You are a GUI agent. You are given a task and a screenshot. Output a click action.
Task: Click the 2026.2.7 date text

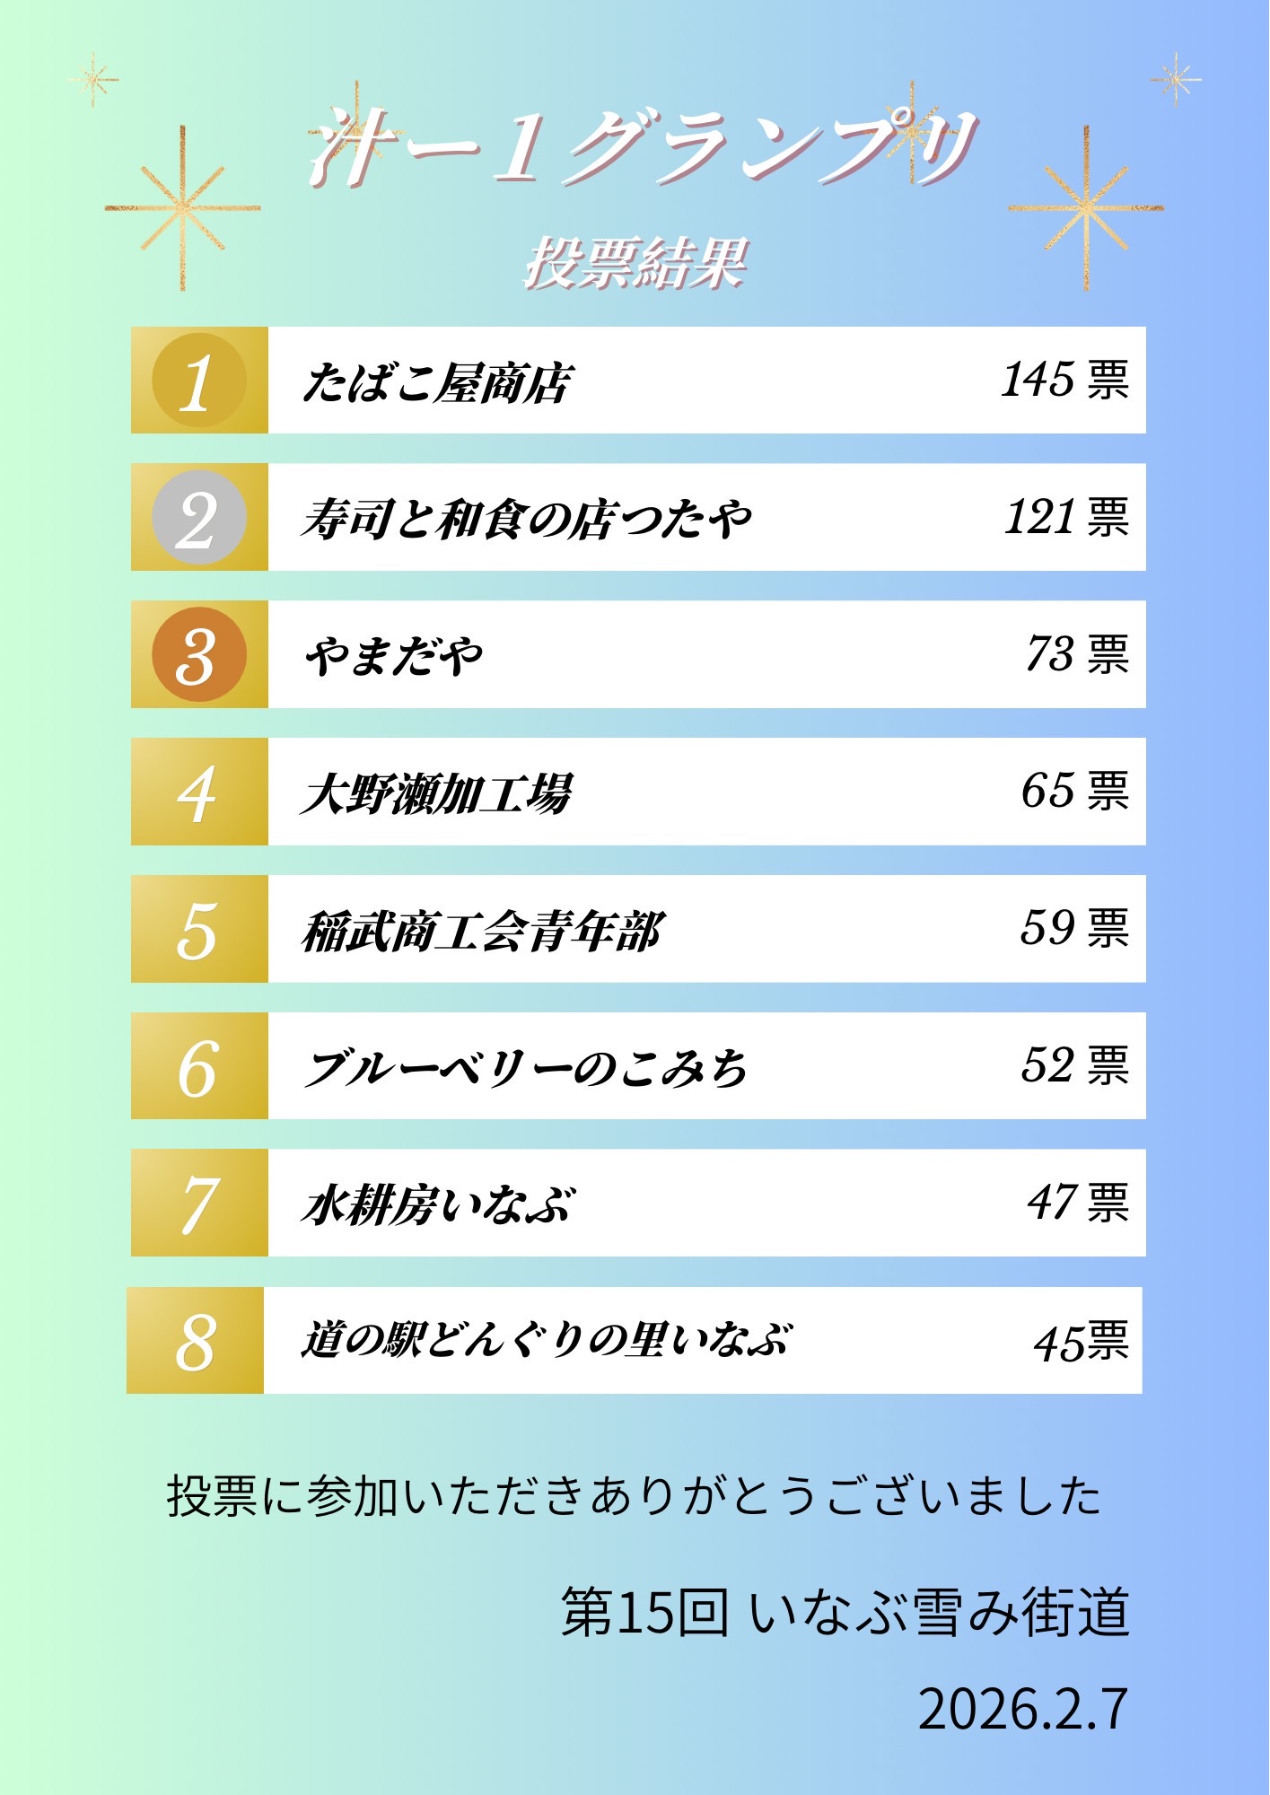[1022, 1710]
